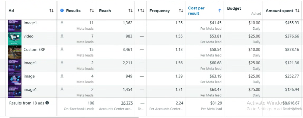303x118 pixels.
Task: Click the Cost per result header text
Action: pyautogui.click(x=196, y=11)
